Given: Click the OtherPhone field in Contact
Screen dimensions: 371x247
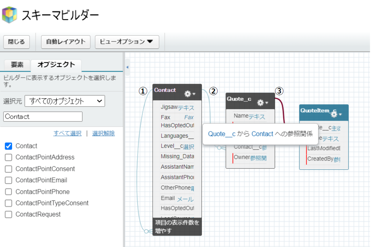Looking at the screenshot, I should click(177, 188).
